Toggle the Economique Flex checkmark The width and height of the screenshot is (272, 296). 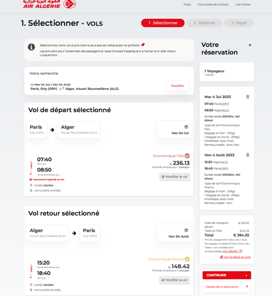coord(187,156)
